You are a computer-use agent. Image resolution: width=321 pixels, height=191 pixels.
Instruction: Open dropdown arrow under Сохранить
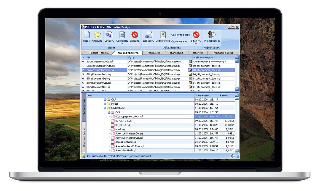click(122, 44)
